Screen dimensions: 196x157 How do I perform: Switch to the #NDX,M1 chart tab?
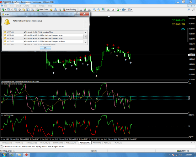coord(97,143)
